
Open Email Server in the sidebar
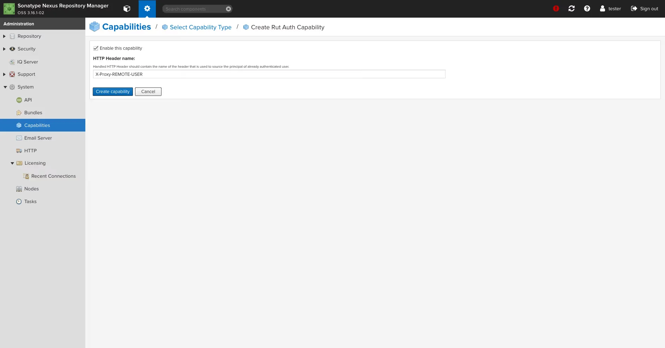[x=38, y=138]
